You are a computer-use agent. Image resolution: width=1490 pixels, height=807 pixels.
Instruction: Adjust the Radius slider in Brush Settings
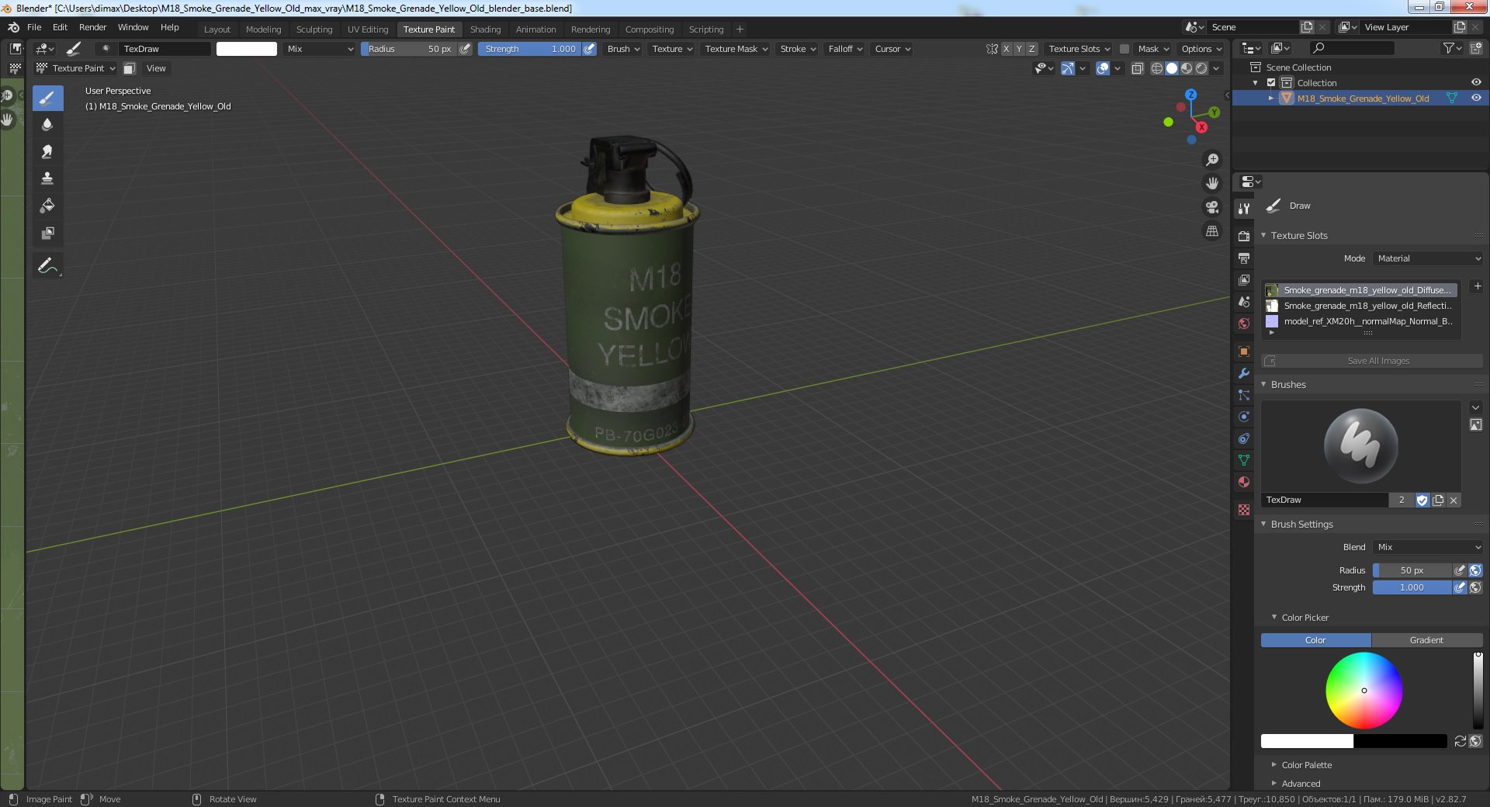click(x=1412, y=570)
